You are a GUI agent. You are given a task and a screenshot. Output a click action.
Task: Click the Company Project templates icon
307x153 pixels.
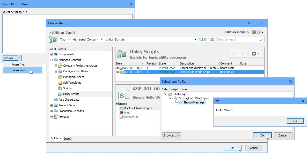point(60,66)
